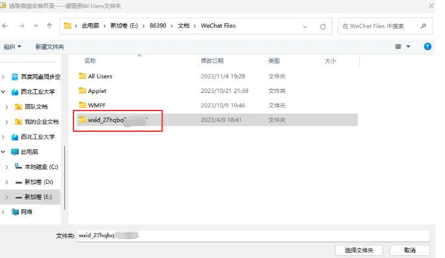
Task: Close the folder selection dialog
Action: pyautogui.click(x=431, y=6)
